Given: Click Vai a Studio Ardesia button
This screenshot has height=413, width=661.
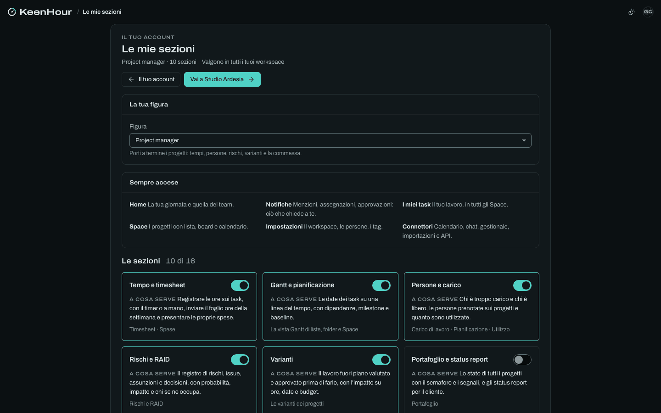Looking at the screenshot, I should click(222, 79).
